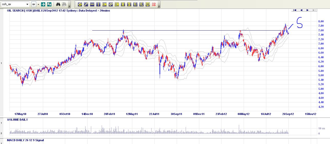Click the greyed jump-to-last arrow
Image resolution: width=330 pixels, height=144 pixels.
pos(314,10)
